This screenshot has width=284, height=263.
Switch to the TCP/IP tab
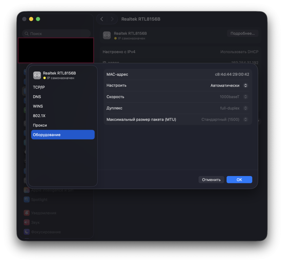[x=39, y=87]
